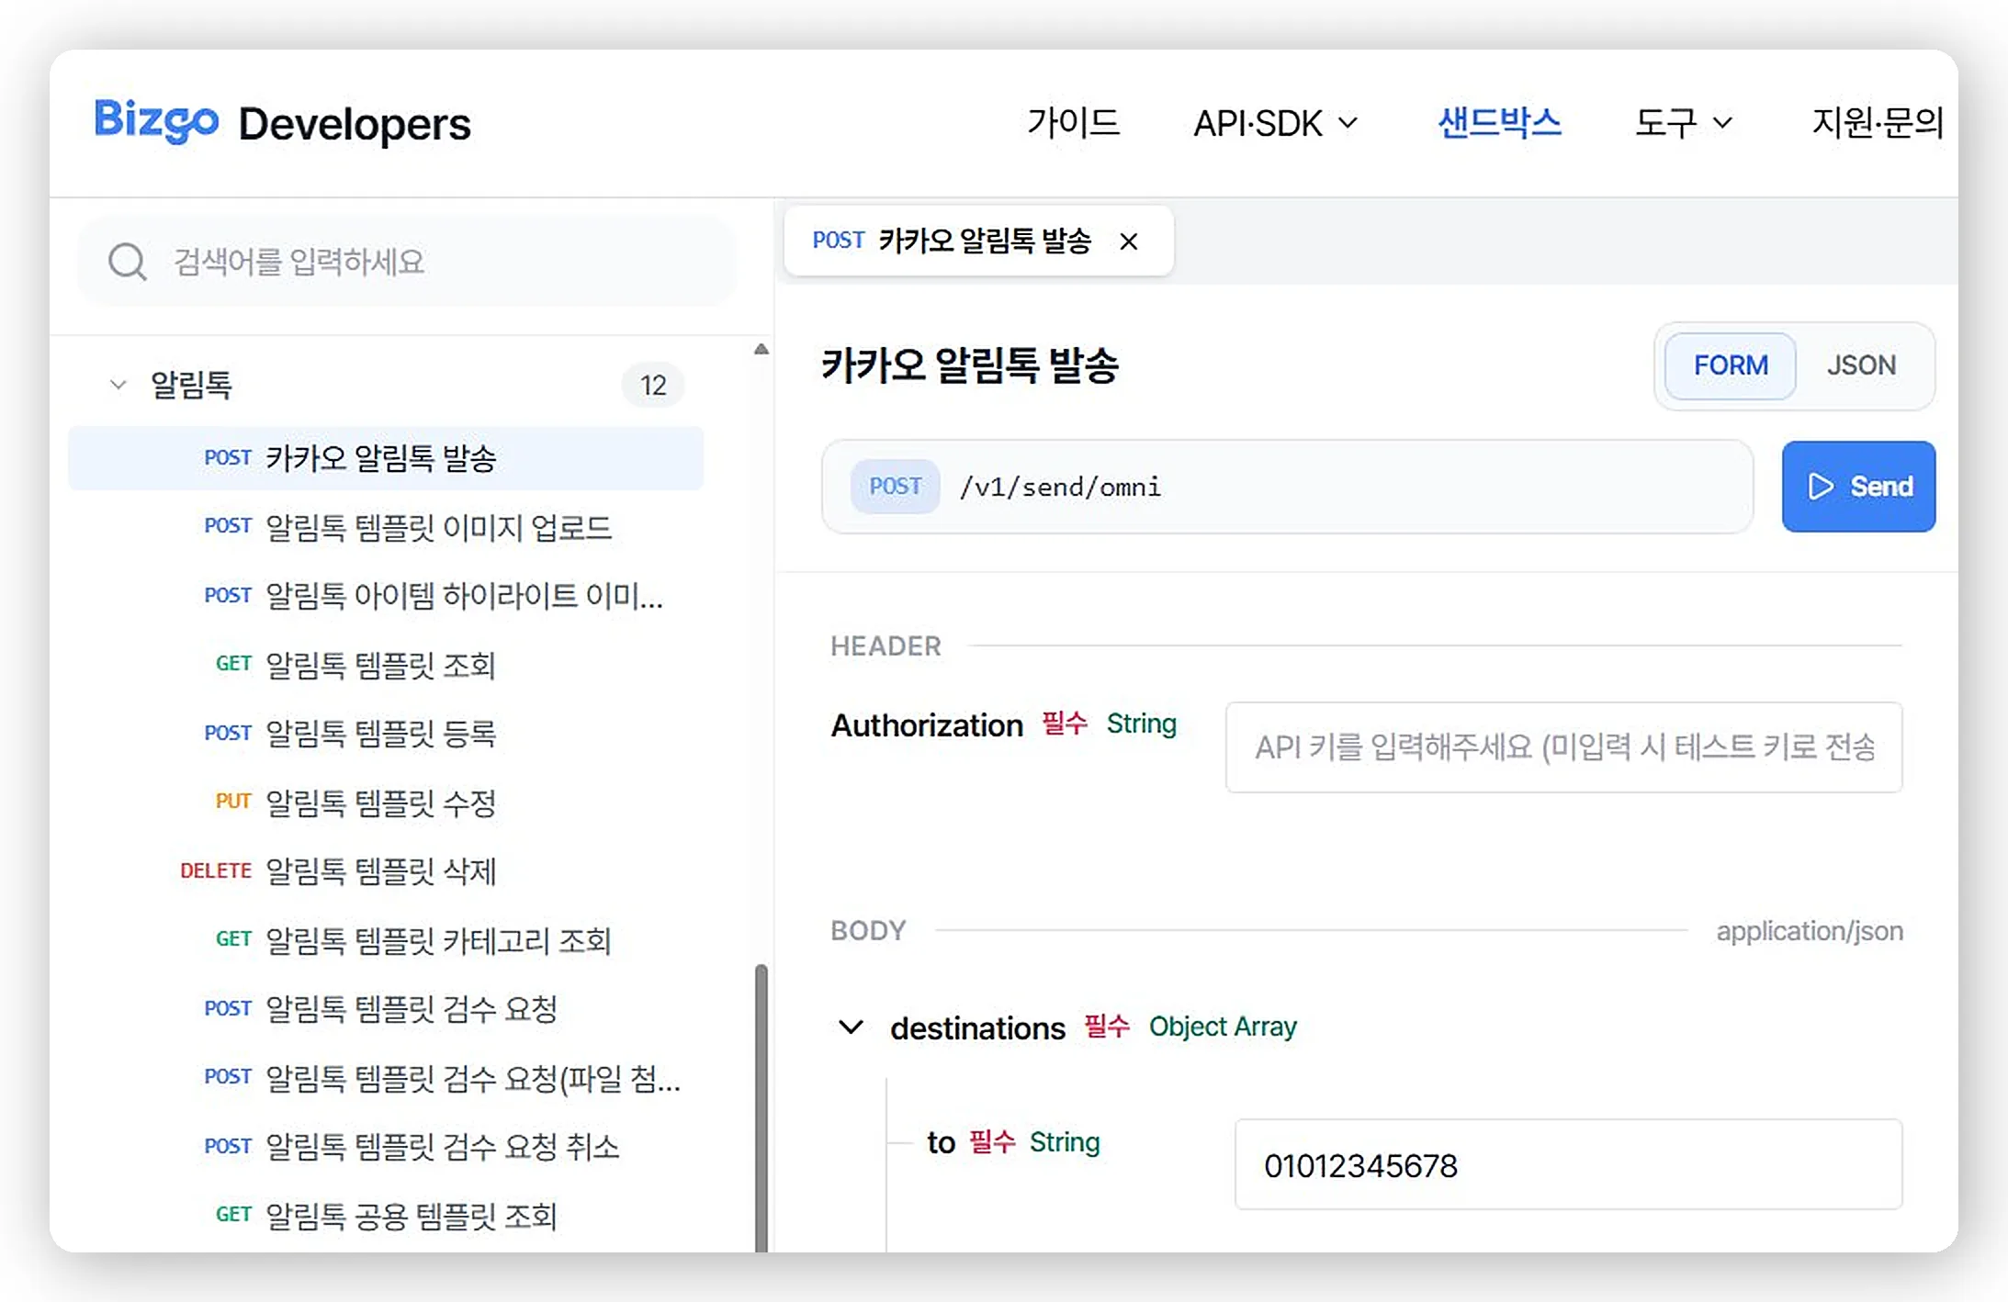Click the 'to' phone number input
Image resolution: width=2008 pixels, height=1302 pixels.
tap(1568, 1165)
